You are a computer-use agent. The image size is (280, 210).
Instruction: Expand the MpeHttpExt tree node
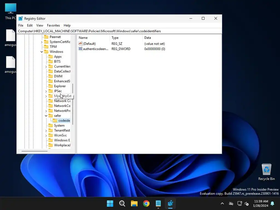[46, 96]
